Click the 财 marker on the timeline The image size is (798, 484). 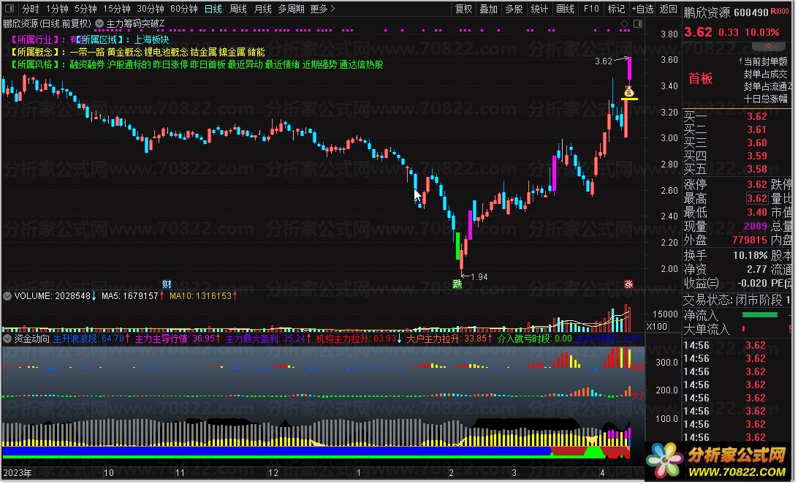[167, 284]
